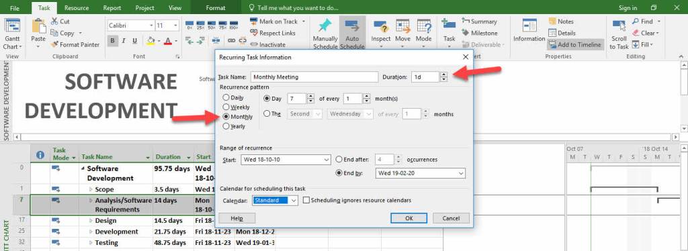The width and height of the screenshot is (688, 251).
Task: Set the task to Manually Schedule
Action: [325, 34]
